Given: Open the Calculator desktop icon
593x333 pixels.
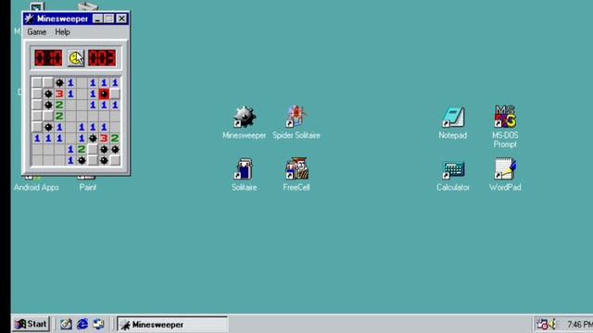Looking at the screenshot, I should click(453, 169).
